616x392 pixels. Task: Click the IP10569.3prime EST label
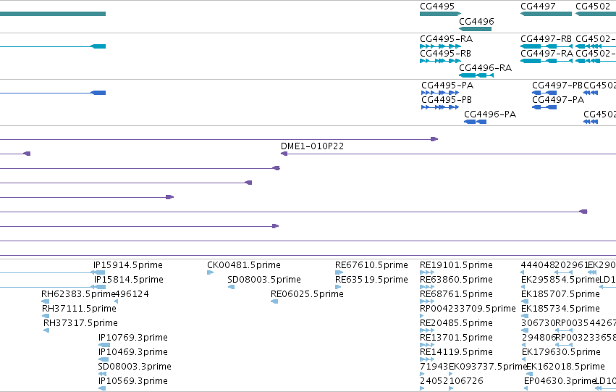[133, 381]
